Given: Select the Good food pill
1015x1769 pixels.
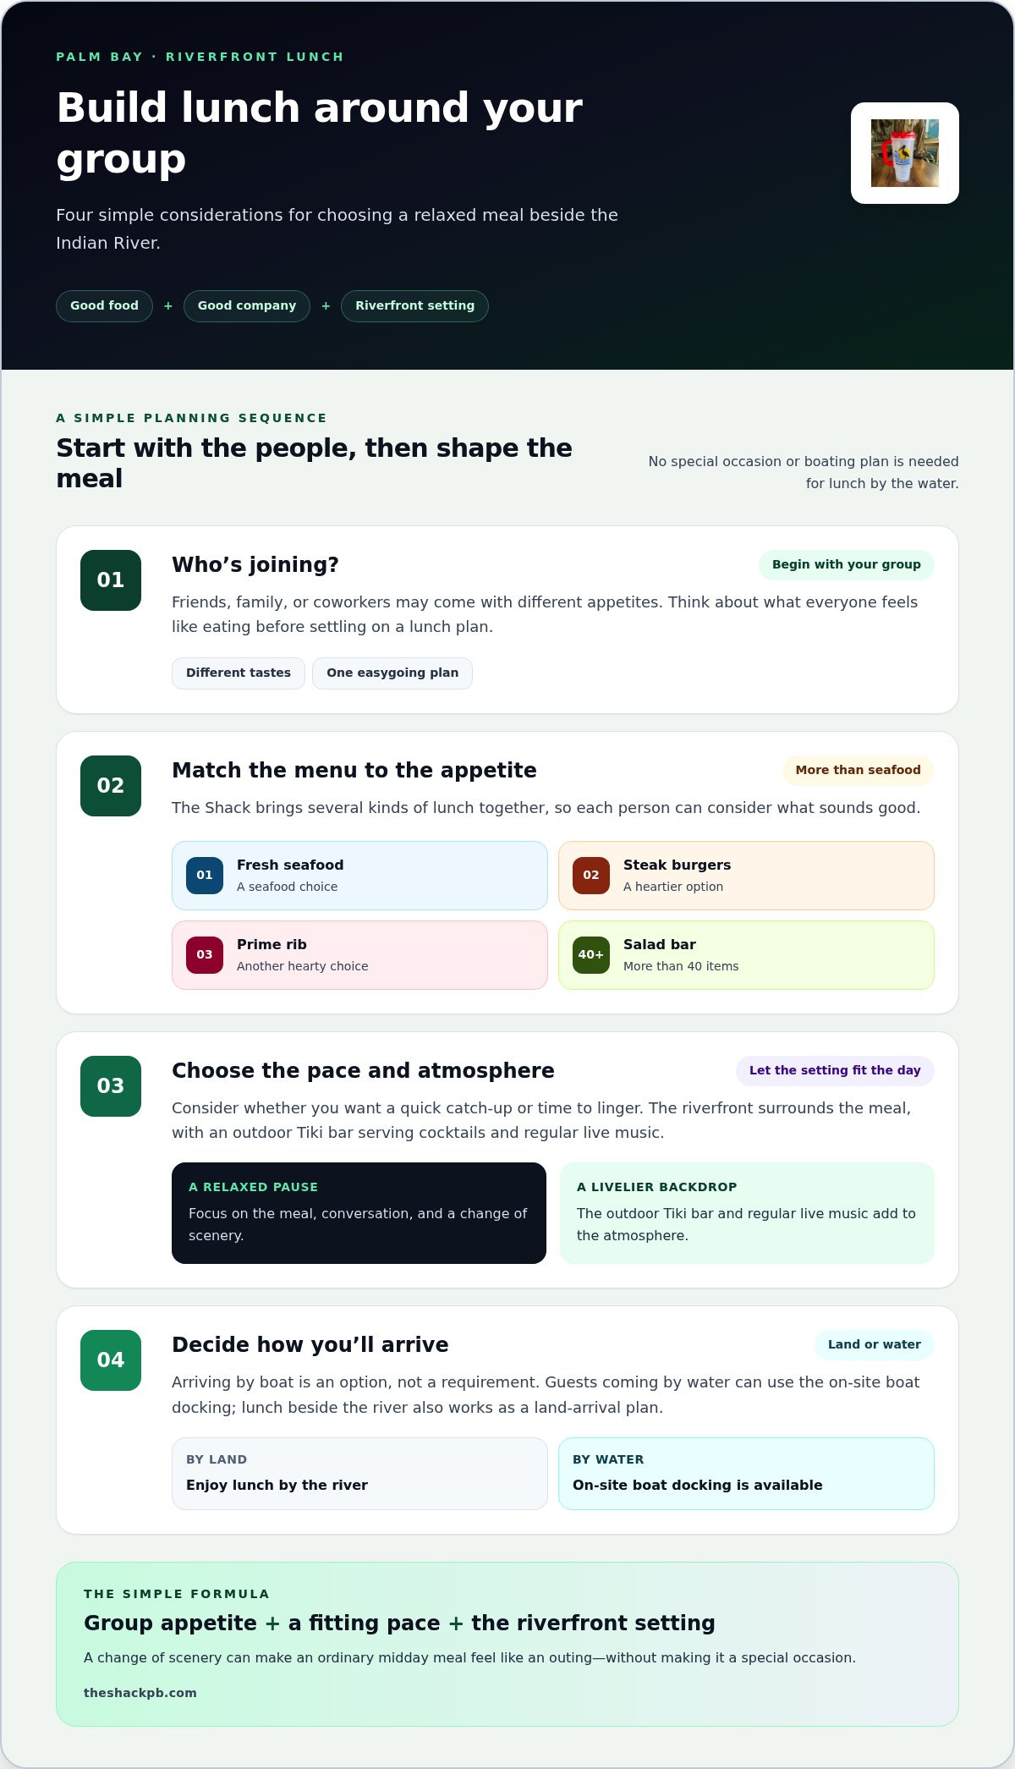Looking at the screenshot, I should [104, 306].
